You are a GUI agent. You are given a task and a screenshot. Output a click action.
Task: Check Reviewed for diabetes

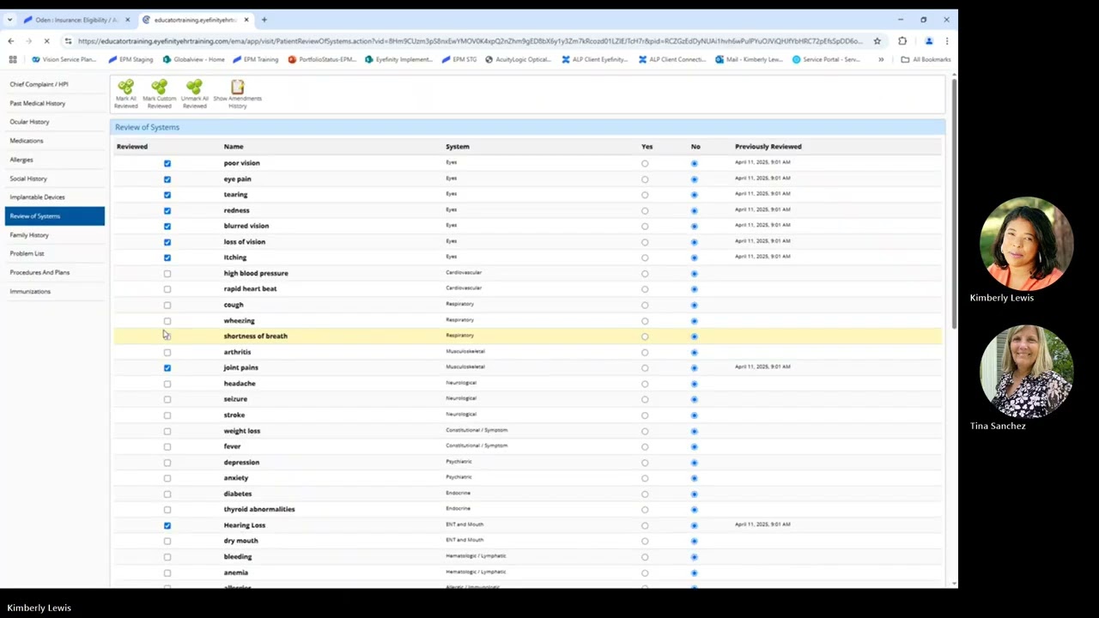[167, 494]
